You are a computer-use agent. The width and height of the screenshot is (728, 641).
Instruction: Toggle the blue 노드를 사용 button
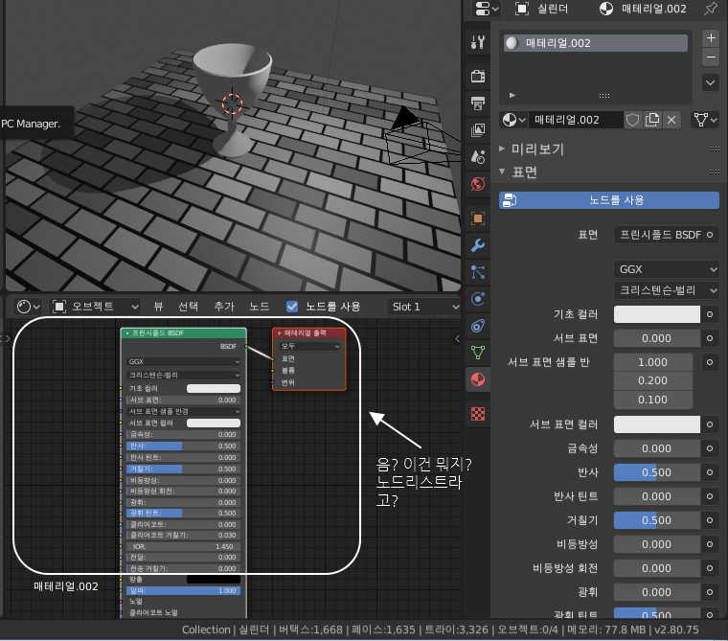608,200
